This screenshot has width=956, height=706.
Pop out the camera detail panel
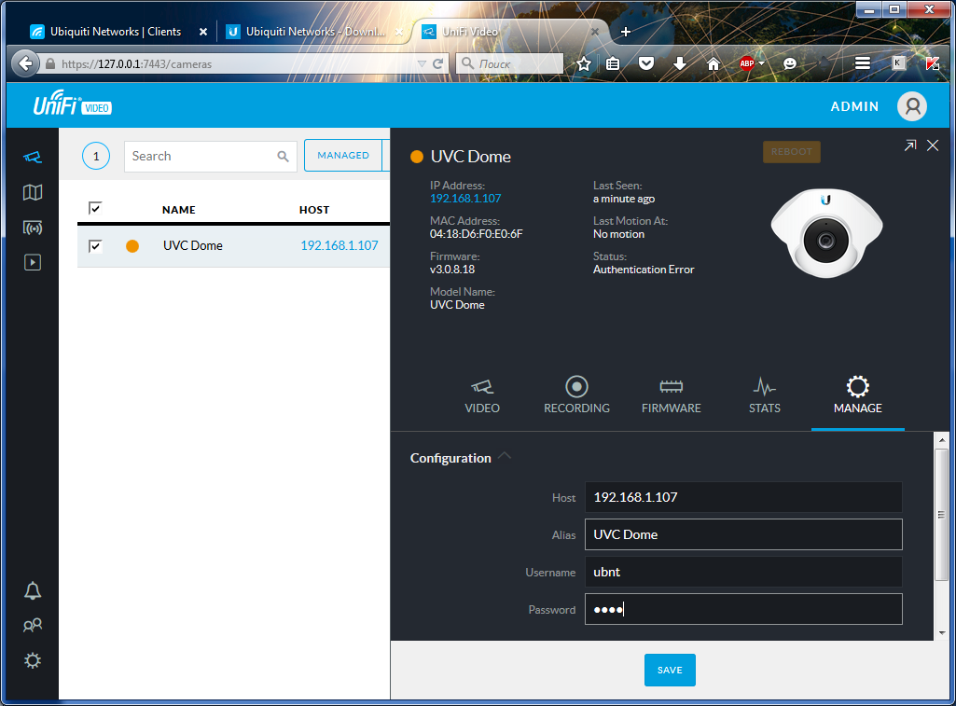910,145
